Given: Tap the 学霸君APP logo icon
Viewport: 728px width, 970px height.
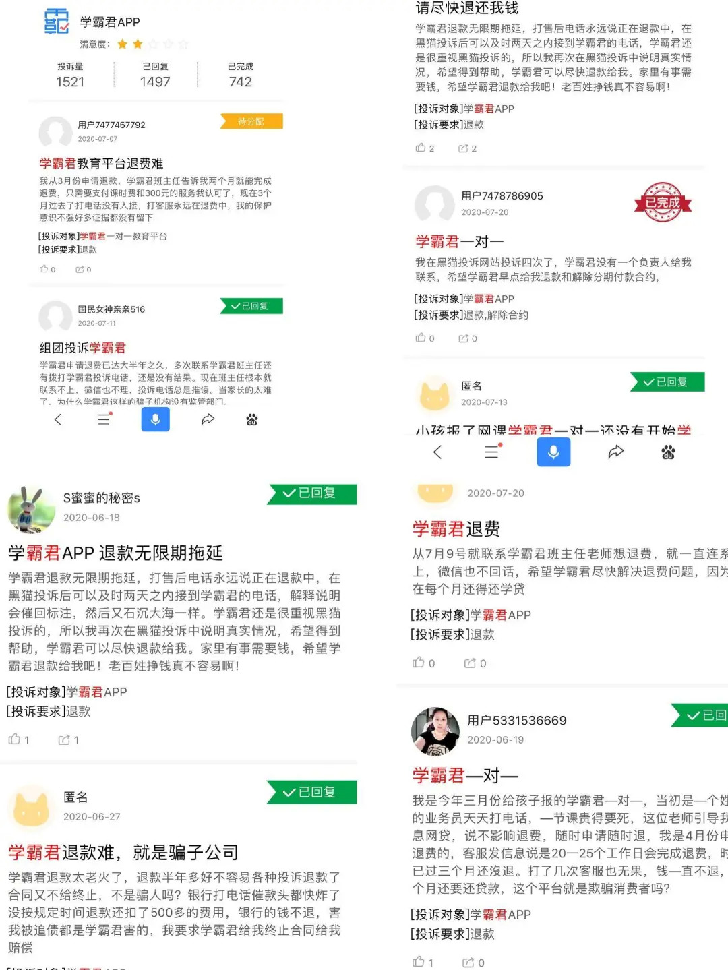Looking at the screenshot, I should (x=57, y=22).
